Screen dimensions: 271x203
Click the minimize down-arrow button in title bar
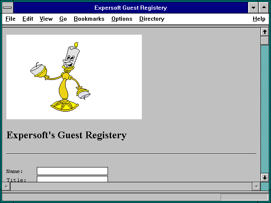point(253,8)
